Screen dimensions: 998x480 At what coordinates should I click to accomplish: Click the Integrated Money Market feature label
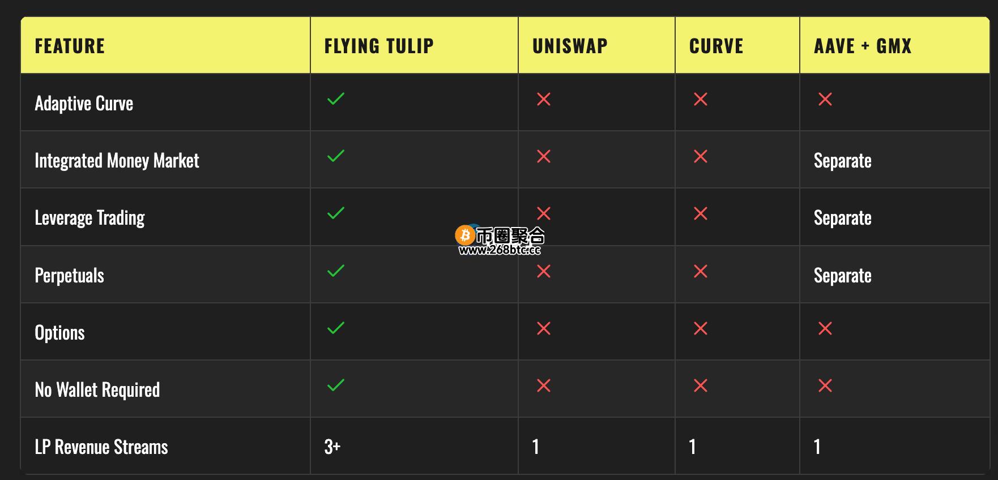coord(117,161)
